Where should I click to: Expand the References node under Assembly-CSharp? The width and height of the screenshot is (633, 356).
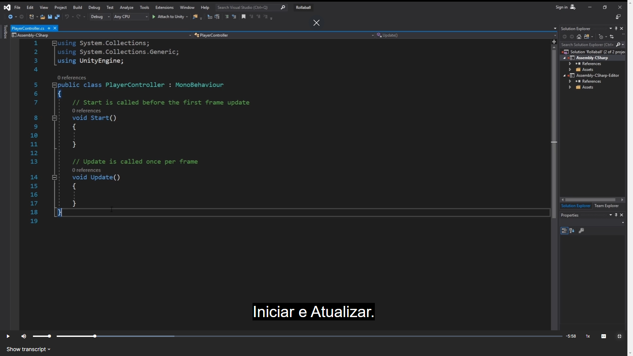tap(570, 64)
